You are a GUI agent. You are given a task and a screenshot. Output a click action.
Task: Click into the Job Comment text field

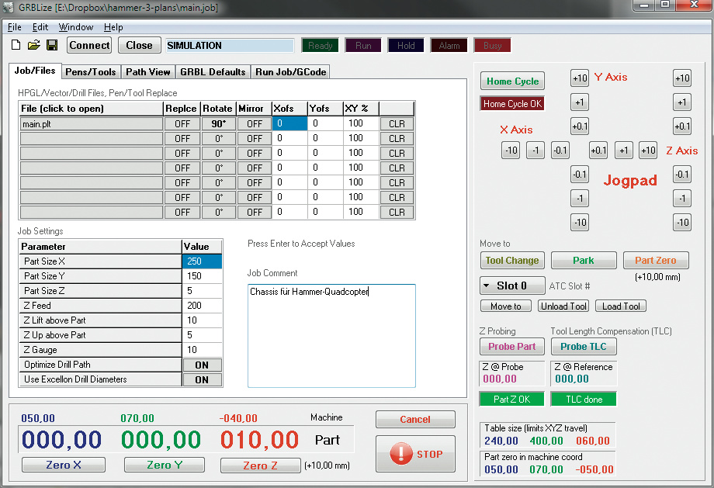tap(331, 335)
